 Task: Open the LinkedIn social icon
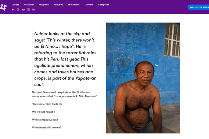click(33, 10)
